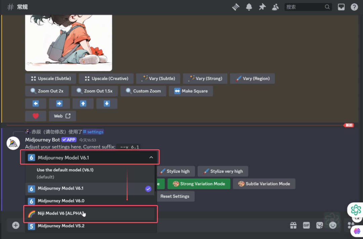Image resolution: width=363 pixels, height=239 pixels.
Task: Open pinned messages pin icon
Action: 262,7
